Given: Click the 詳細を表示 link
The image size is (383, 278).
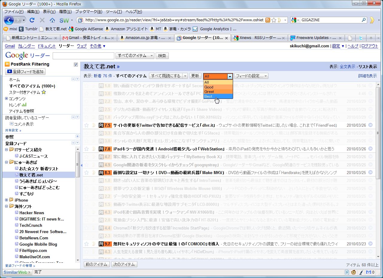Looking at the screenshot, I should pos(367,76).
